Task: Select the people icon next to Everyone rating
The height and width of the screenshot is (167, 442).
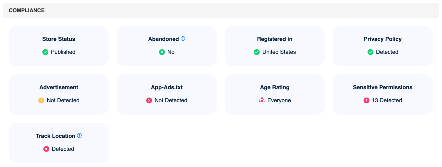Action: pyautogui.click(x=261, y=100)
